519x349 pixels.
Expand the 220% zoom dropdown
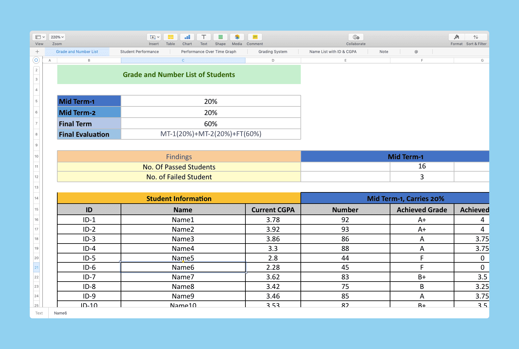(x=57, y=37)
